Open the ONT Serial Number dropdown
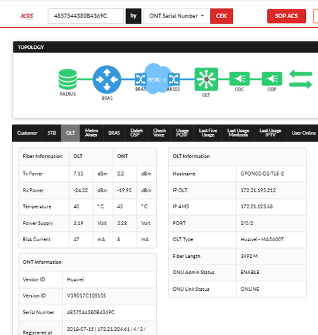 point(176,16)
